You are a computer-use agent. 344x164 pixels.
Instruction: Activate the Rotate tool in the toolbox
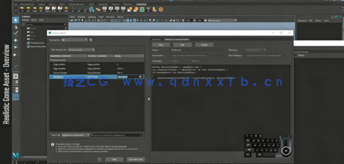(16, 47)
